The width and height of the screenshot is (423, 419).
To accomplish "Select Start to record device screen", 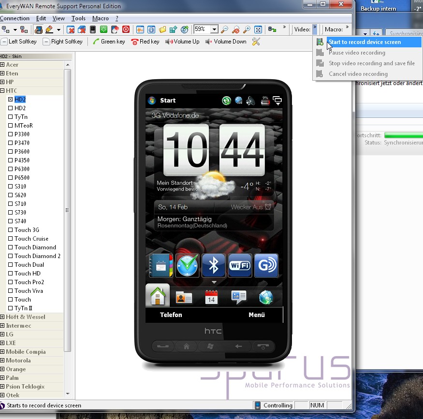I will [x=368, y=42].
